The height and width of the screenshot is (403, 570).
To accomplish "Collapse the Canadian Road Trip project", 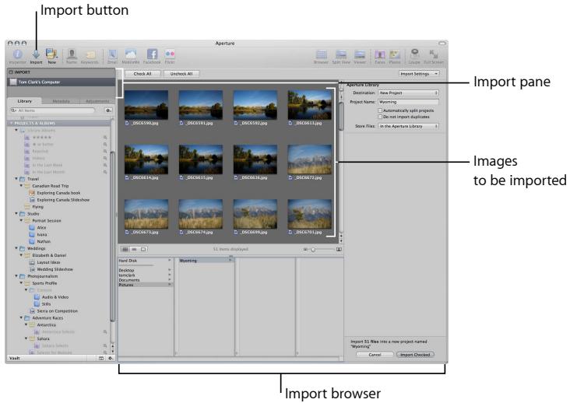I will click(x=21, y=185).
